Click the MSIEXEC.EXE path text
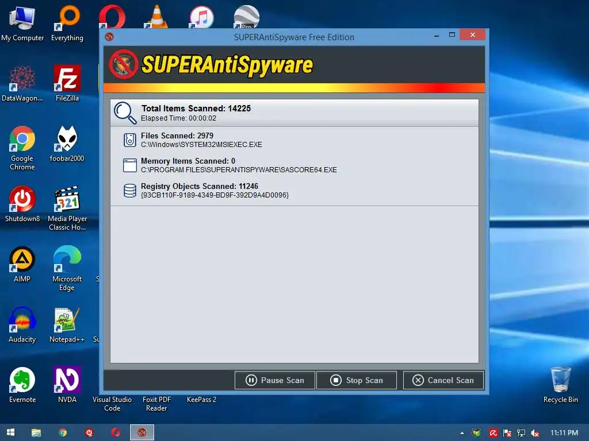The height and width of the screenshot is (441, 589). tap(201, 144)
